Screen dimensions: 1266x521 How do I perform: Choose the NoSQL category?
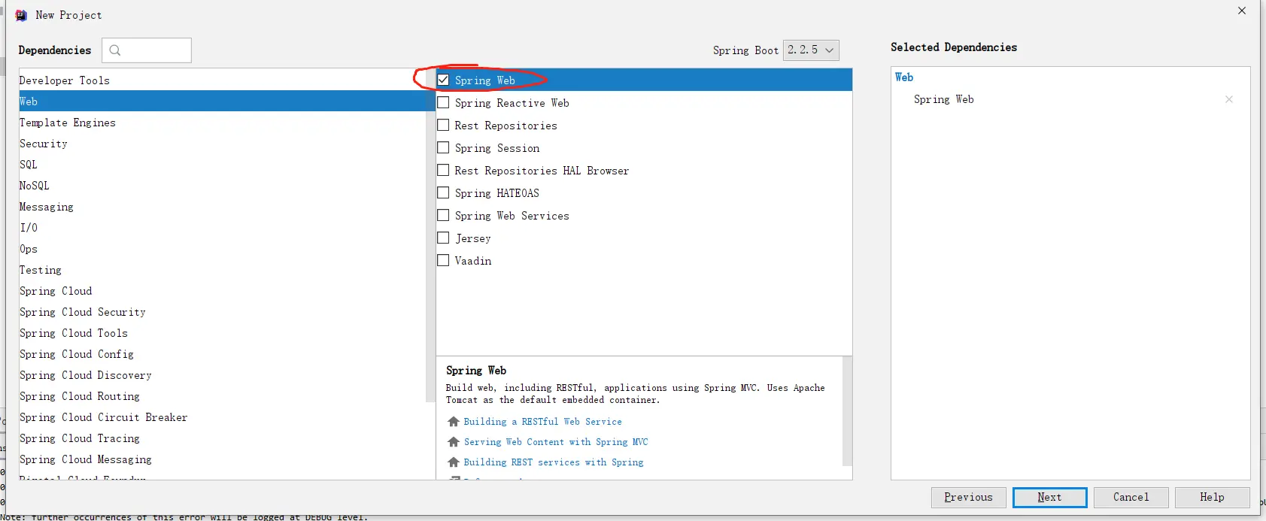222,186
